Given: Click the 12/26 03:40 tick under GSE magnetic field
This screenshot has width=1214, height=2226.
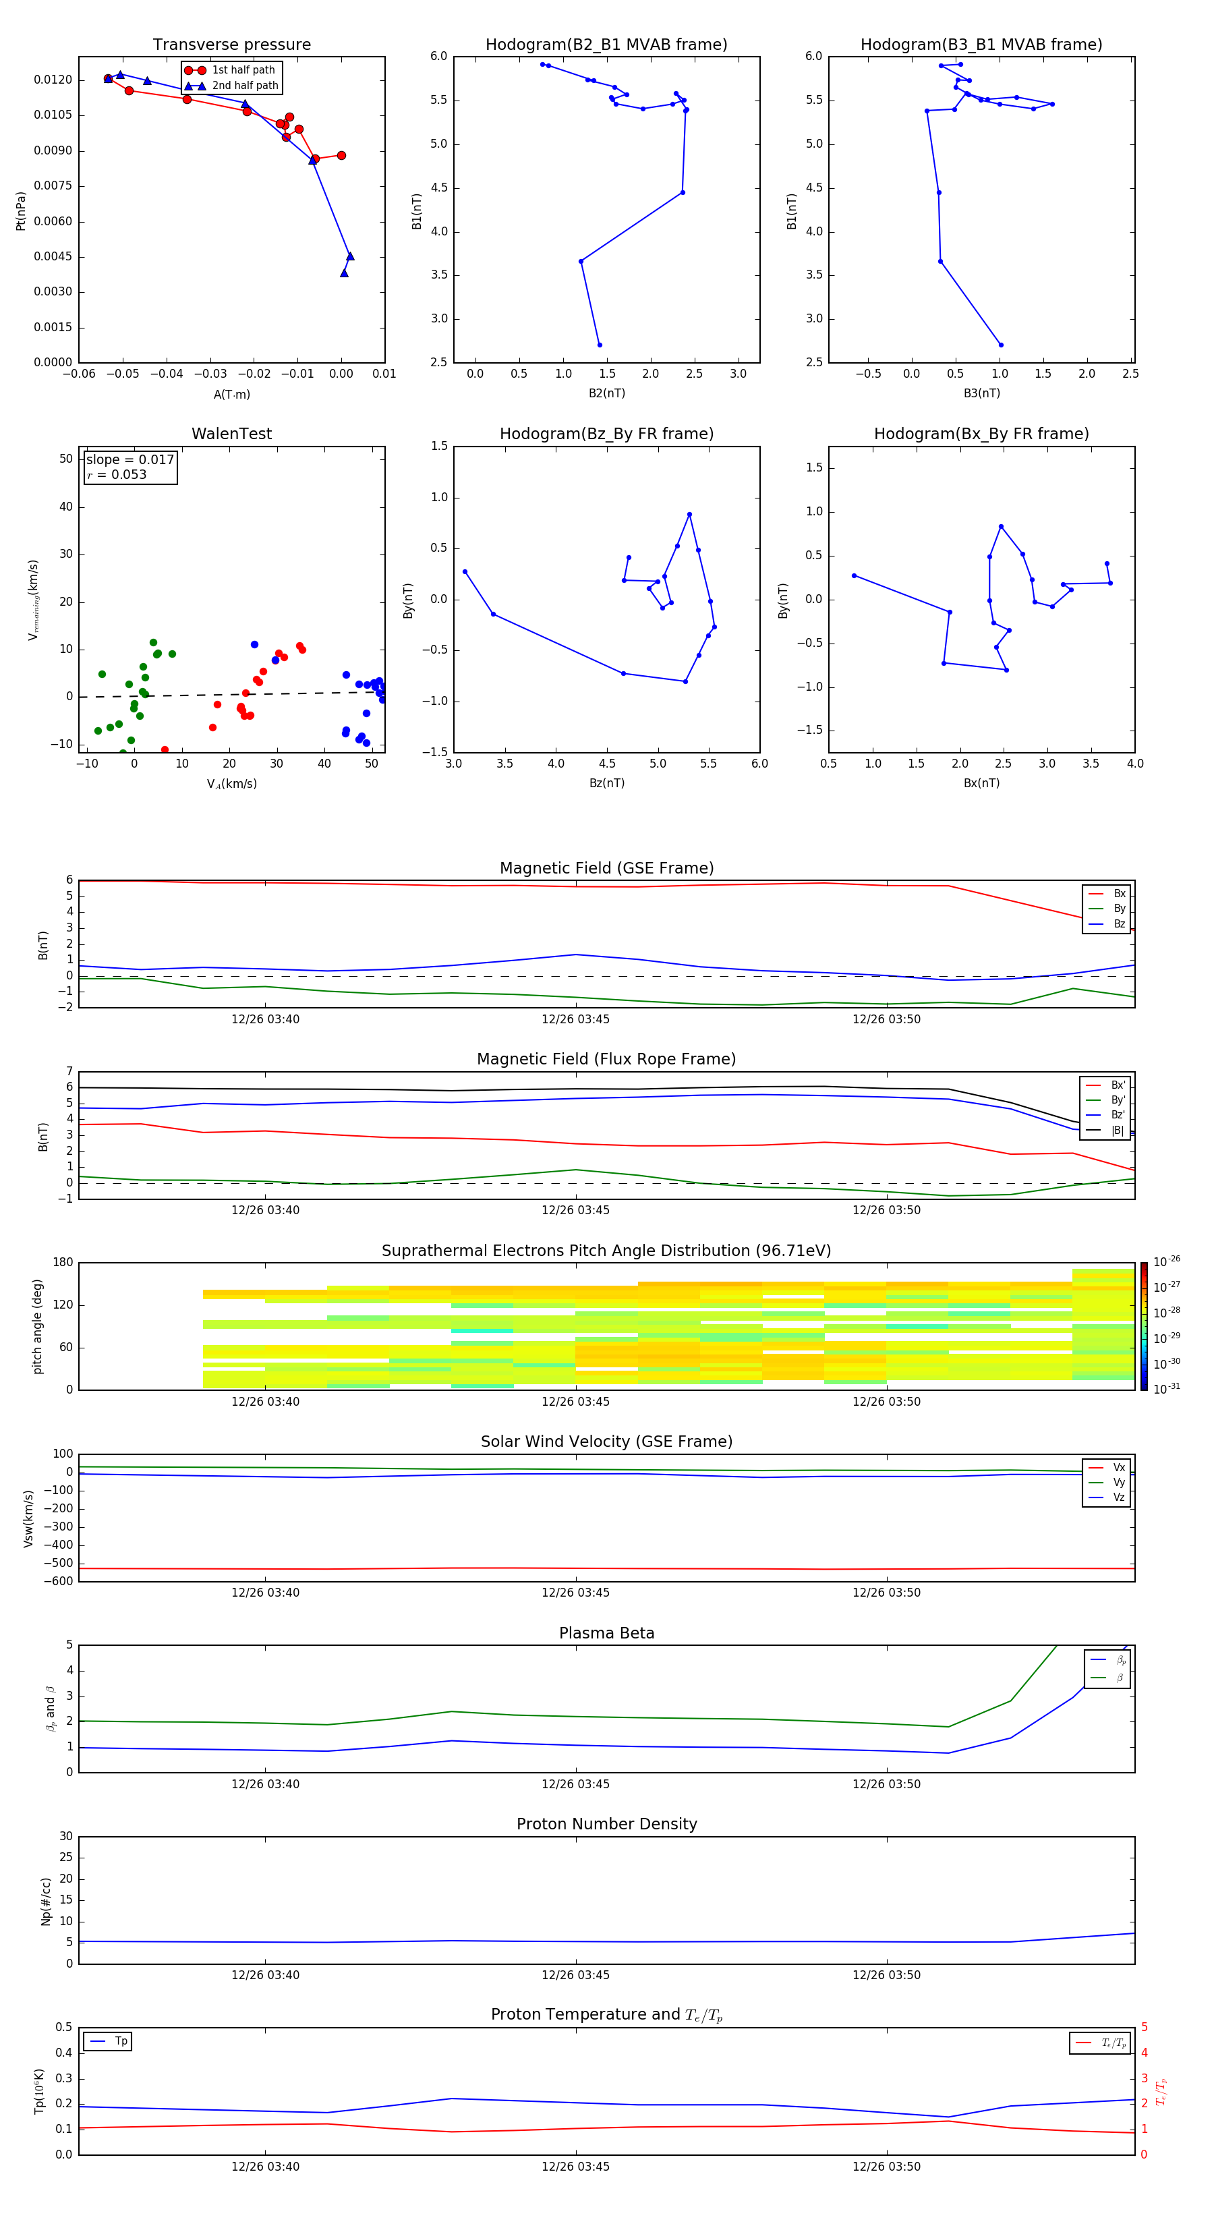Looking at the screenshot, I should (x=265, y=1019).
